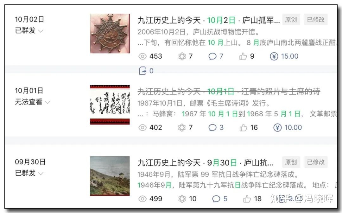The height and width of the screenshot is (213, 342).
Task: Click the share flower icon showing 10
Action: [182, 199]
